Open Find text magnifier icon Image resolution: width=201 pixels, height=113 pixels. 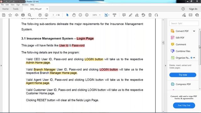click(30, 15)
